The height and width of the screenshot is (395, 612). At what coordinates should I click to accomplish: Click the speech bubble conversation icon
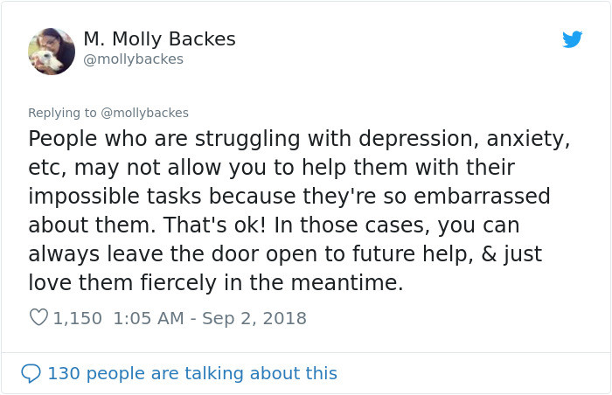click(31, 373)
